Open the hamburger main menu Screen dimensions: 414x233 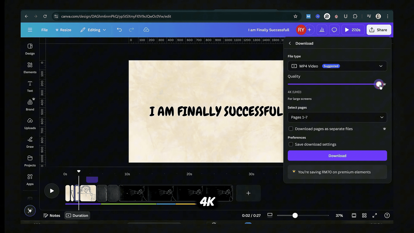(30, 30)
